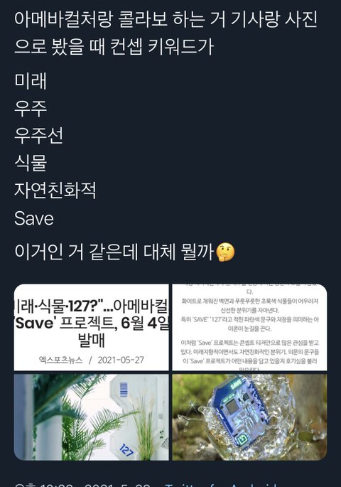Click the Twitter for Android source link
This screenshot has width=341, height=487.
(220, 485)
